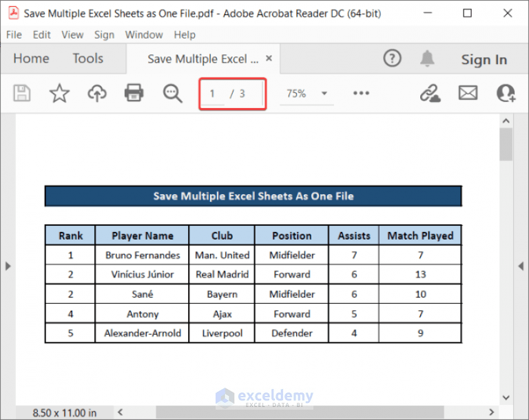Send the file by email
Screen dimensions: 529x420
click(468, 93)
